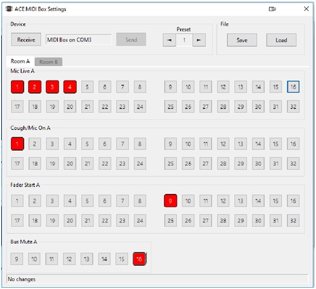This screenshot has width=316, height=289.
Task: Advance to next preset with right arrow
Action: click(x=199, y=40)
